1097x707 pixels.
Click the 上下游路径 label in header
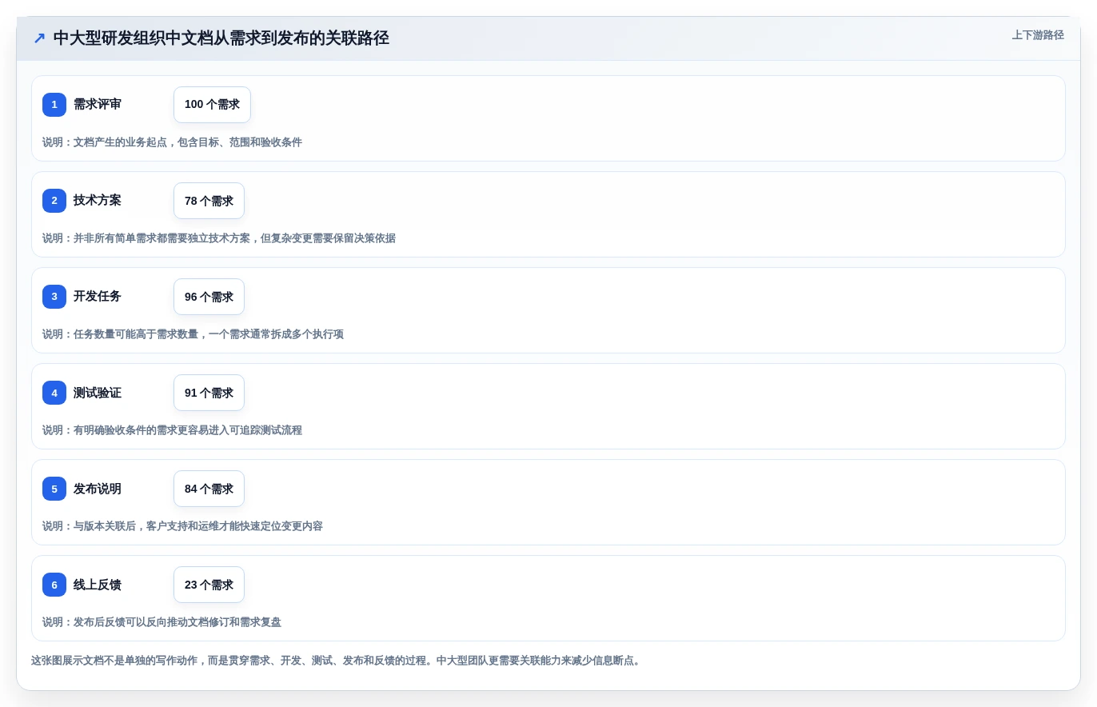pyautogui.click(x=1038, y=35)
